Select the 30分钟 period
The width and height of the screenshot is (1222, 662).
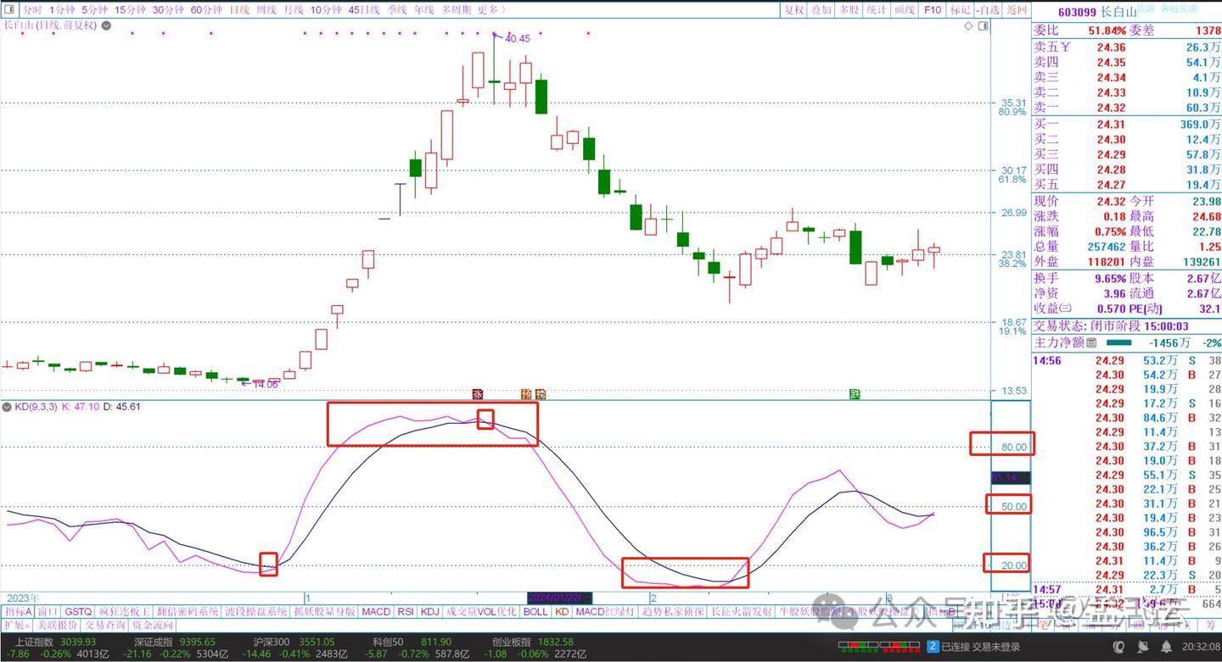pos(169,10)
